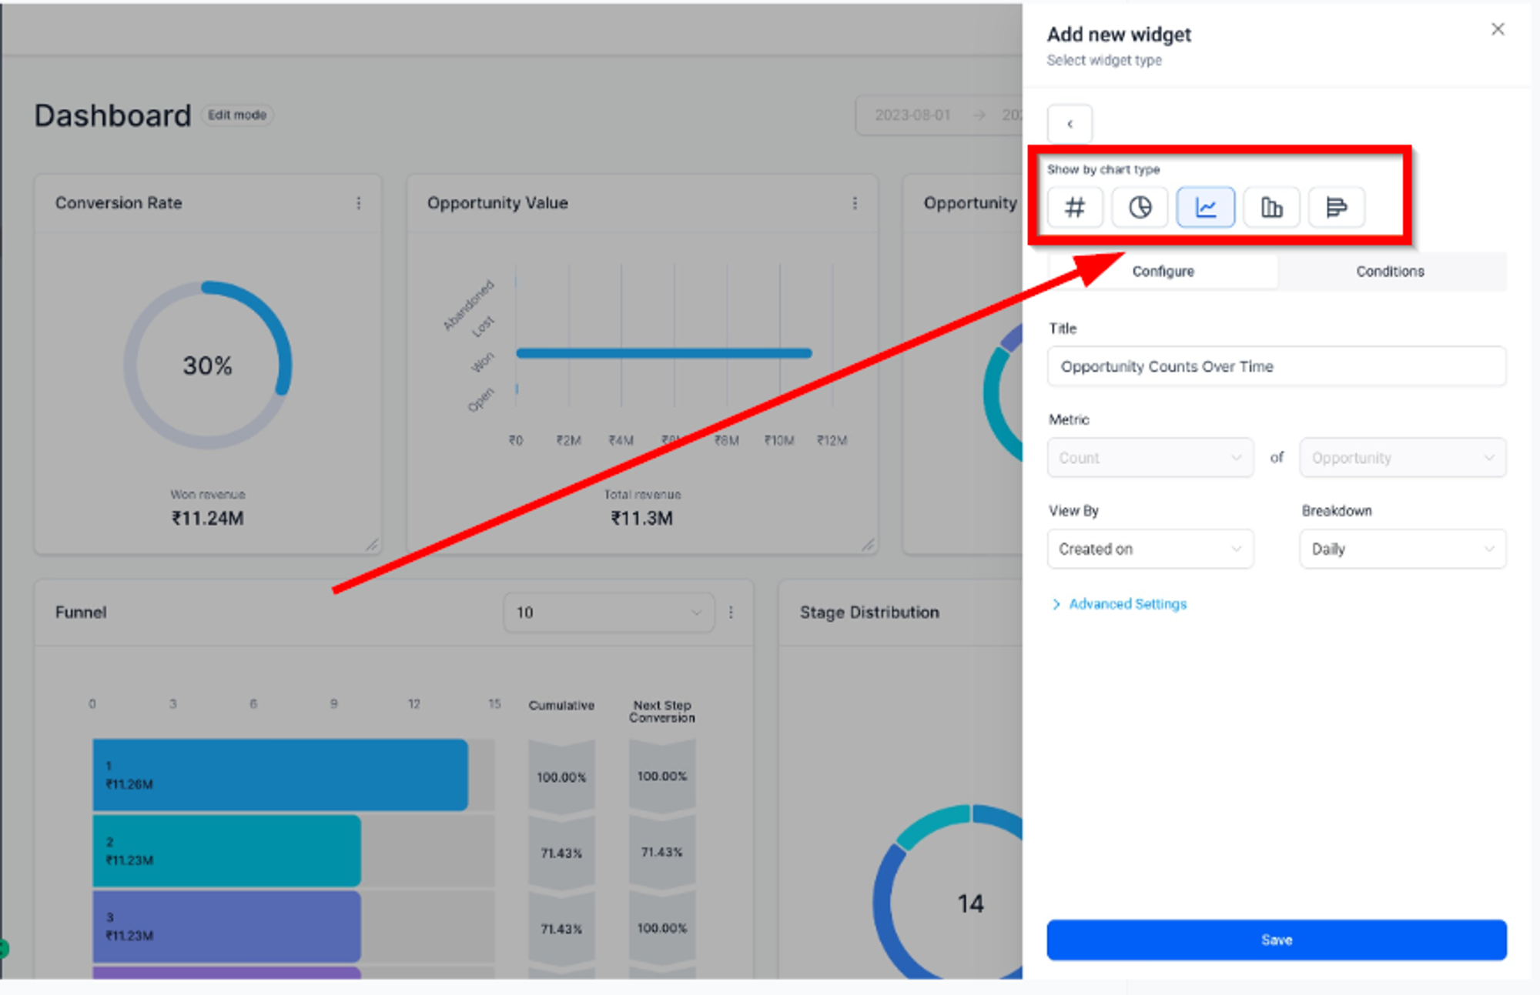Click the Stage Distribution widget title
This screenshot has width=1540, height=995.
coord(869,613)
